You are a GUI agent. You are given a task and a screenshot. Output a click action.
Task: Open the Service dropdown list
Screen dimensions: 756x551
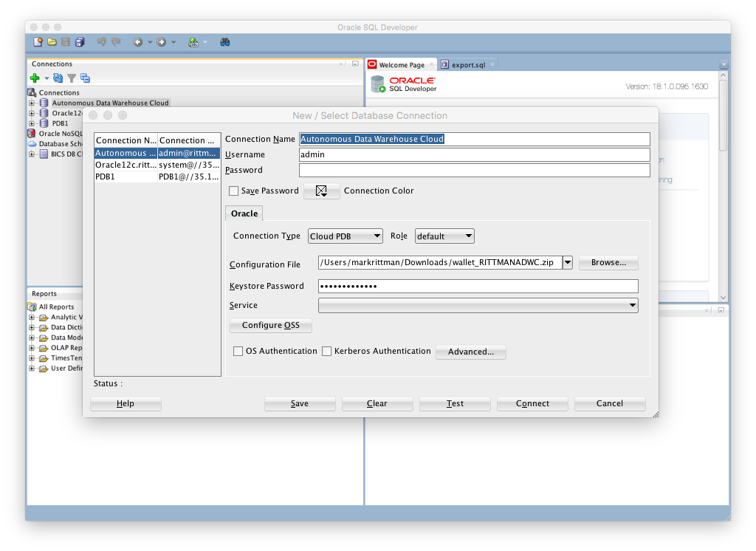click(478, 306)
